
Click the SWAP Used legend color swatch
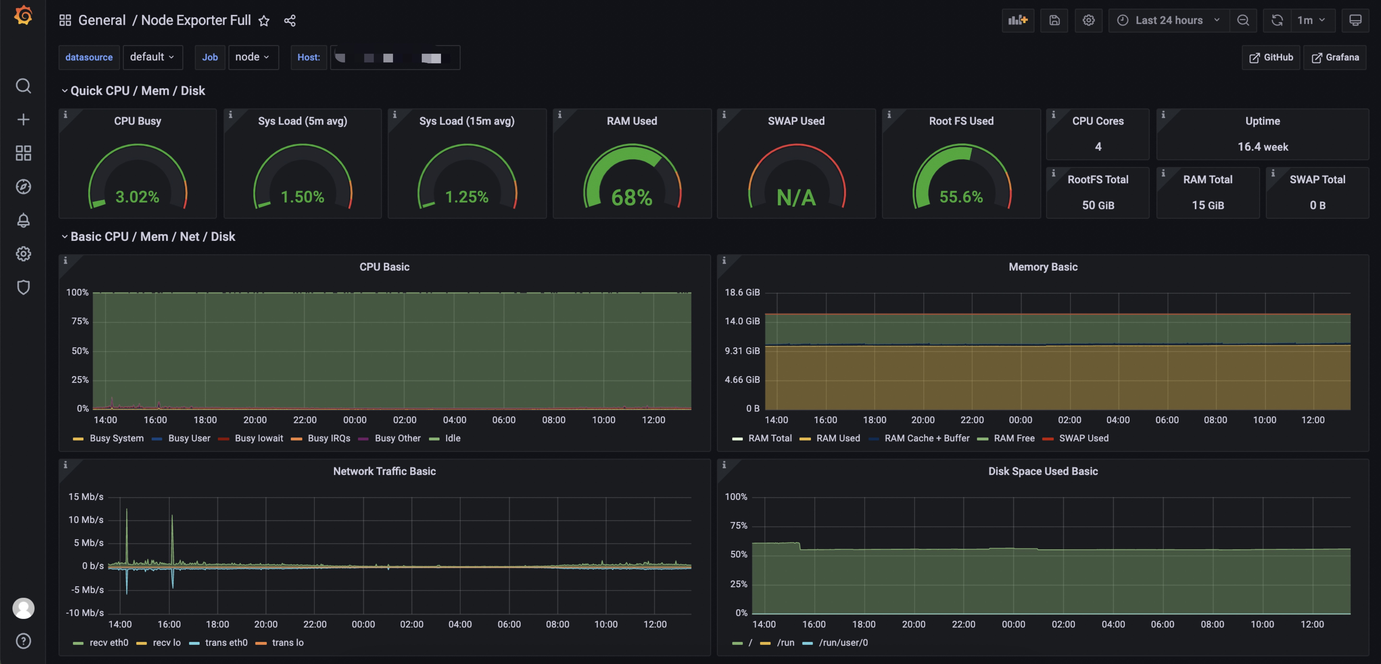(1048, 439)
